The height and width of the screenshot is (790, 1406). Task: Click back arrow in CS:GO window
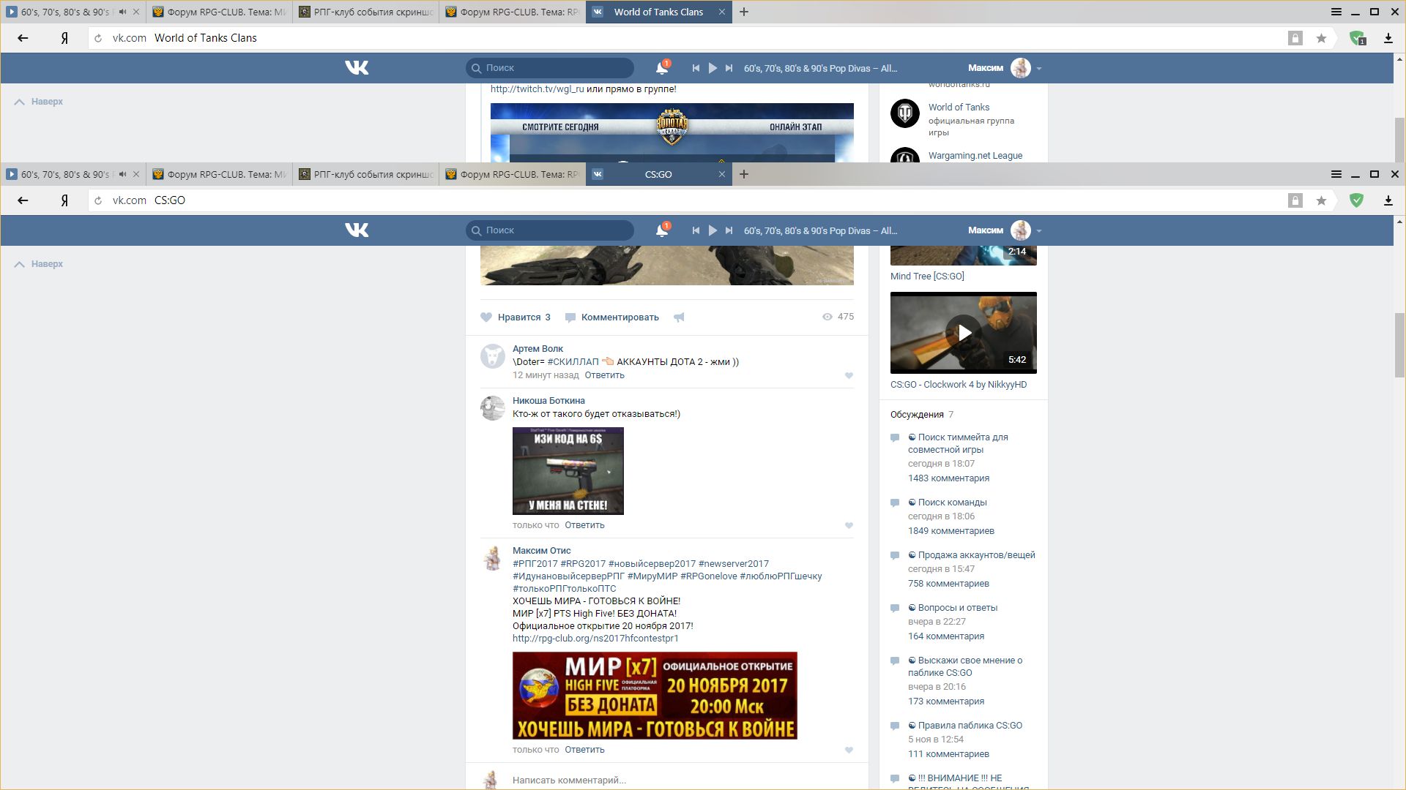pyautogui.click(x=23, y=200)
